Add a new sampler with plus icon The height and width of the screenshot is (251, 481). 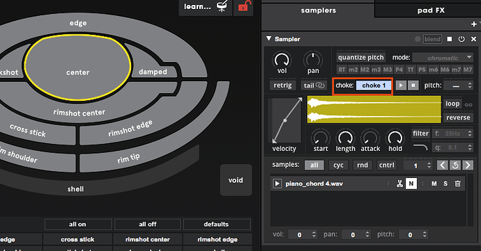[x=474, y=24]
